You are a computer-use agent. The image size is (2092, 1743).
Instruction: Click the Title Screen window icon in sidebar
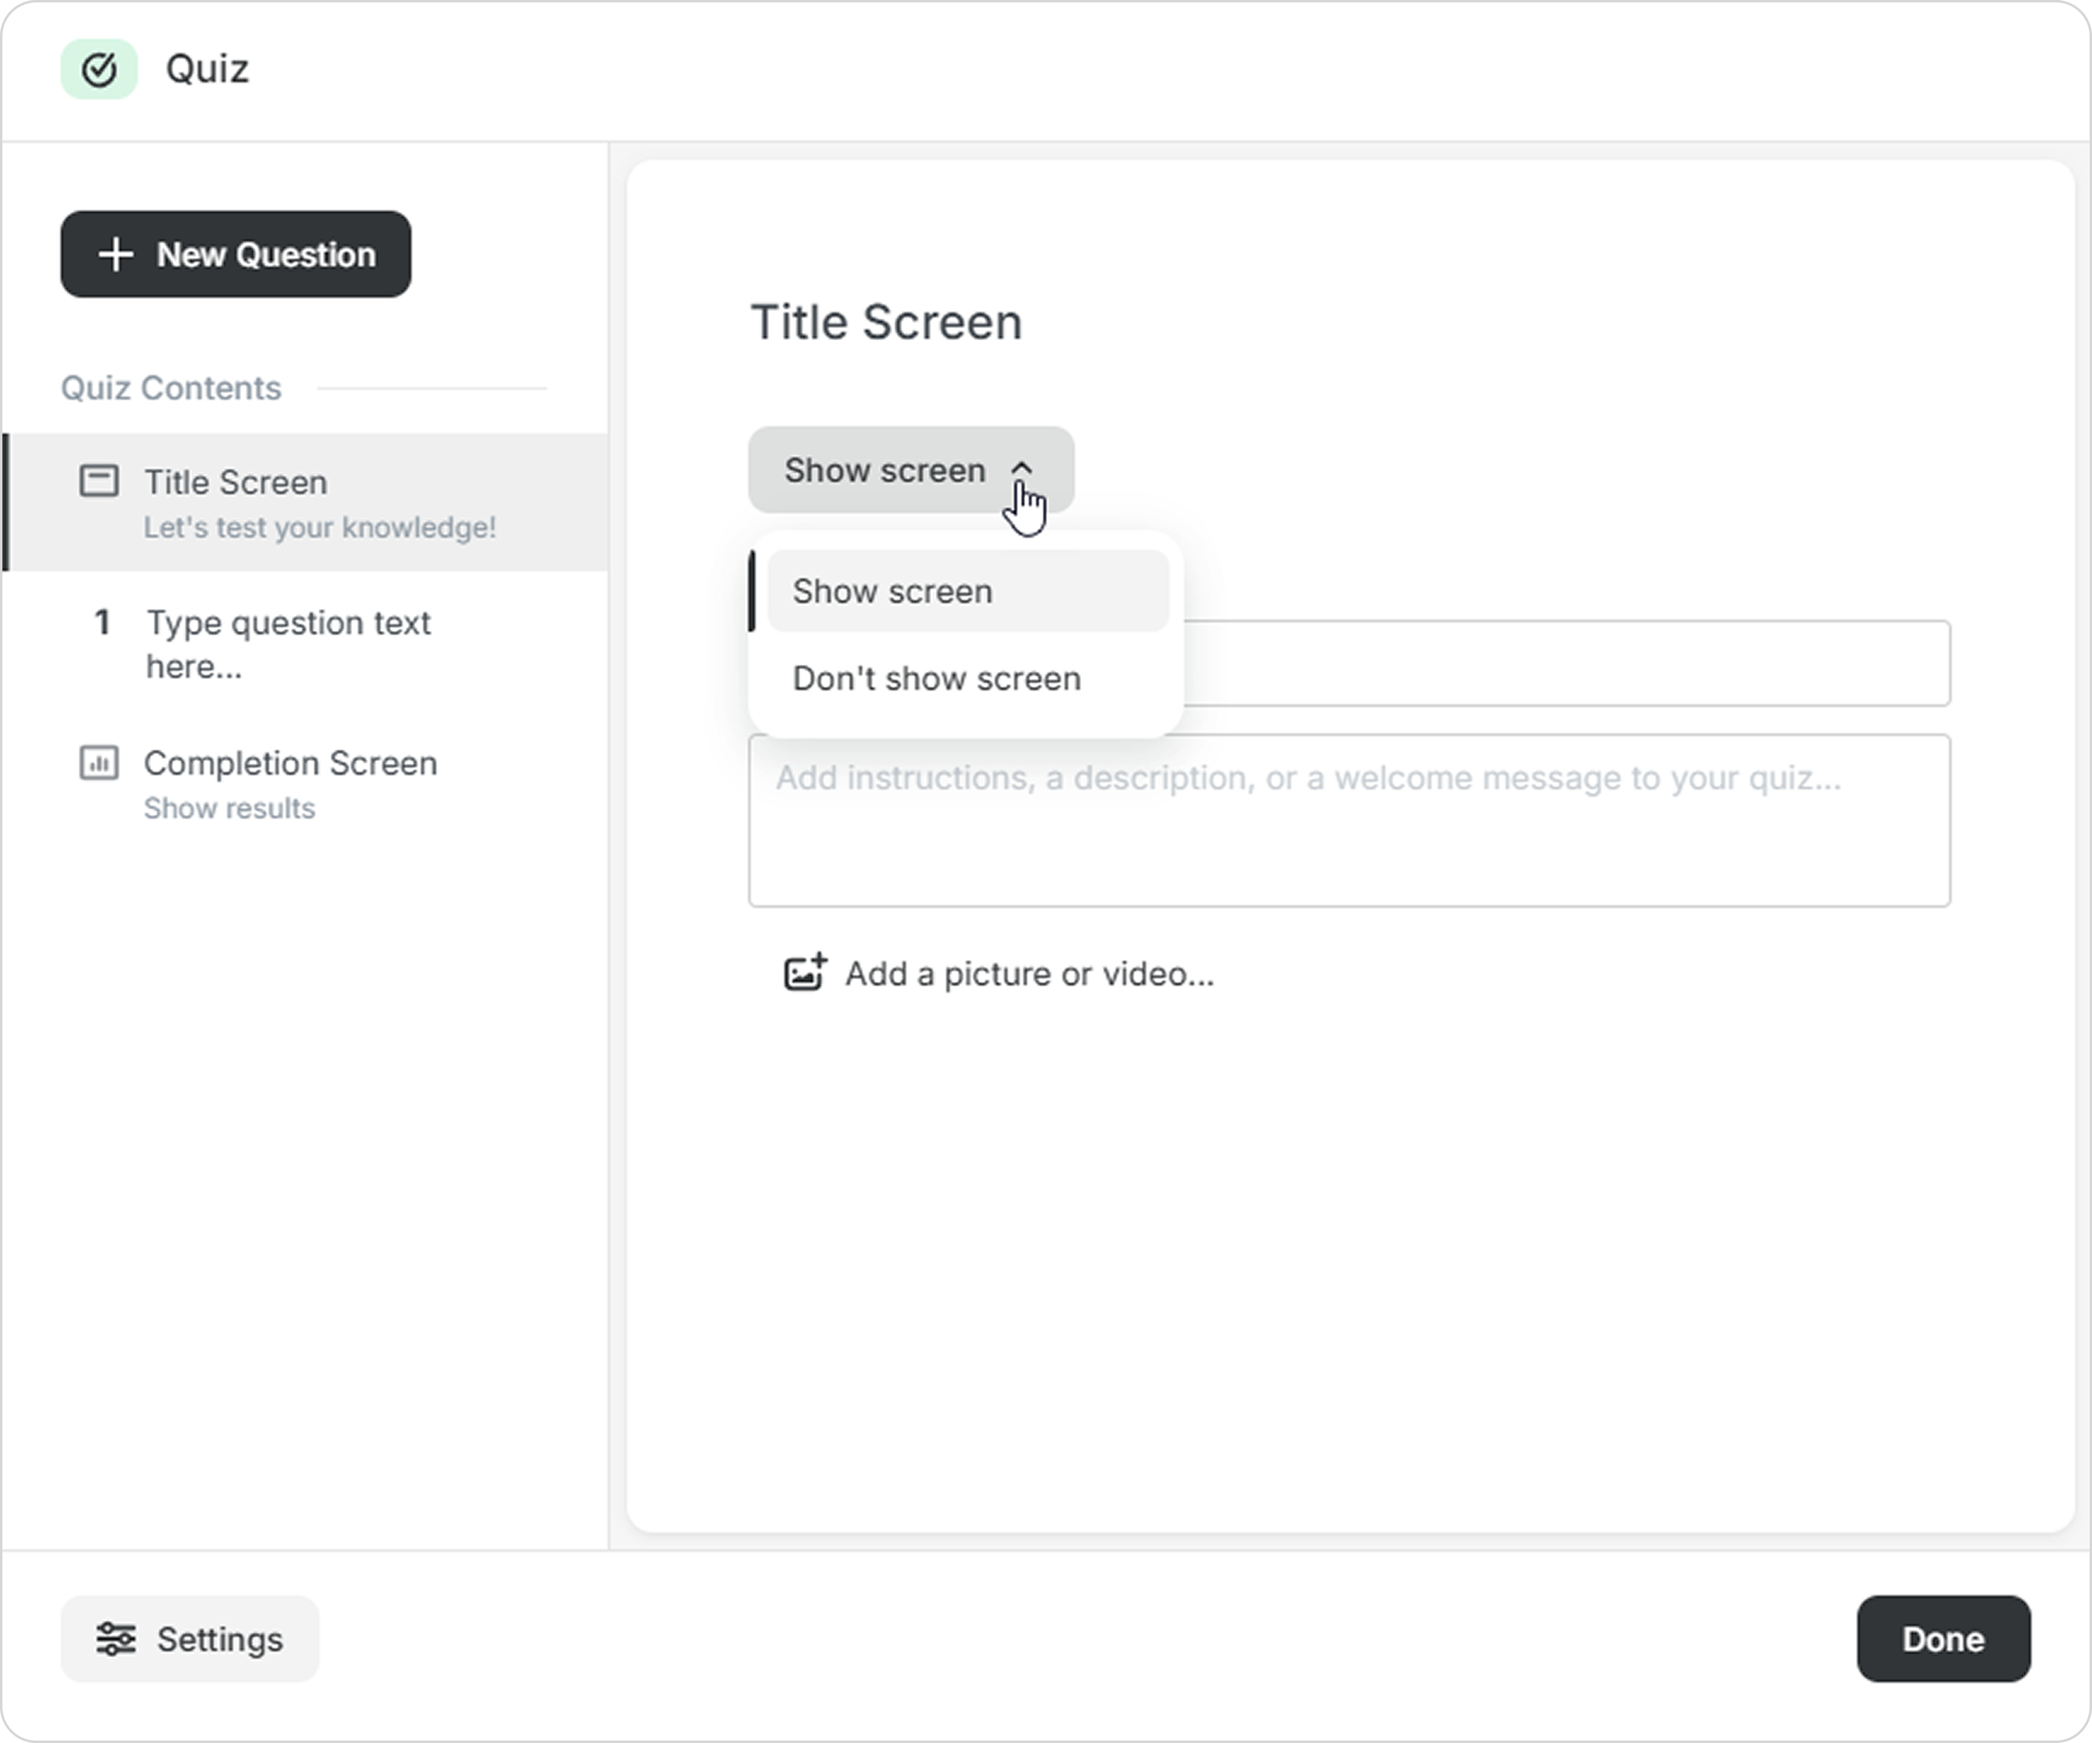point(99,481)
